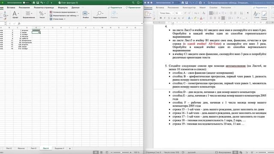Image resolution: width=274 pixels, height=154 pixels.
Task: Click Print icon in Word title bar
Action: pyautogui.click(x=200, y=3)
